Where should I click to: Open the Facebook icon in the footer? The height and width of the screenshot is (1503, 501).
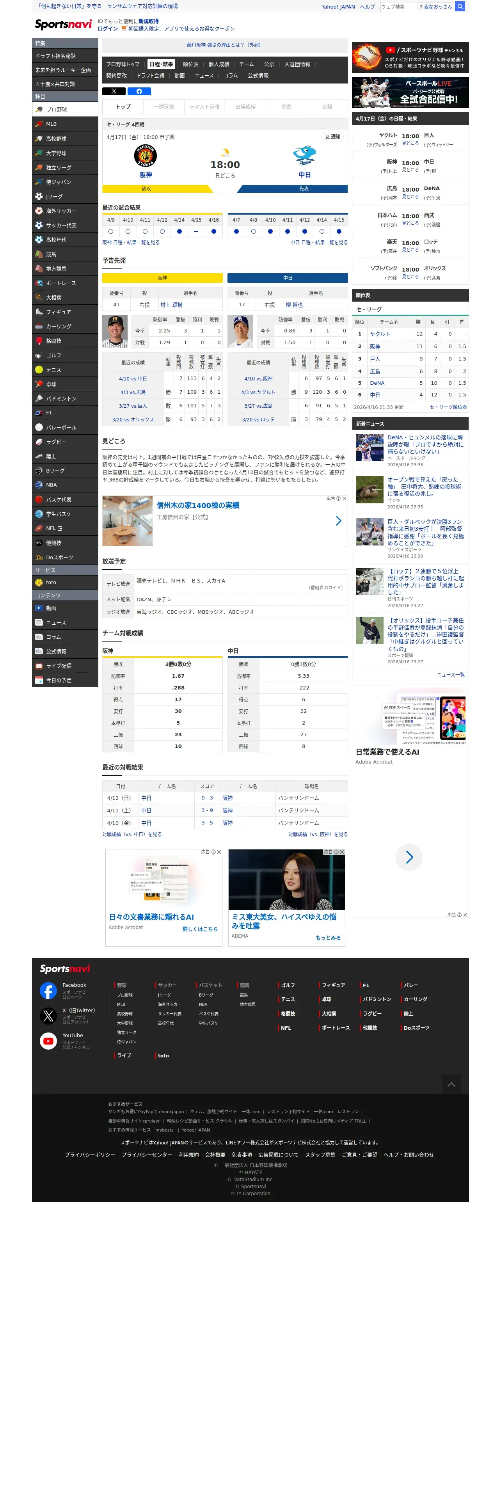pyautogui.click(x=48, y=990)
